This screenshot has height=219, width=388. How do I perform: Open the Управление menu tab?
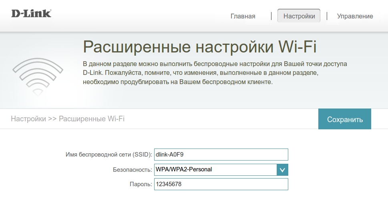pyautogui.click(x=355, y=16)
